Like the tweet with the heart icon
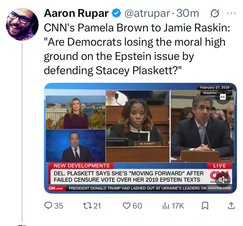 [x=127, y=205]
